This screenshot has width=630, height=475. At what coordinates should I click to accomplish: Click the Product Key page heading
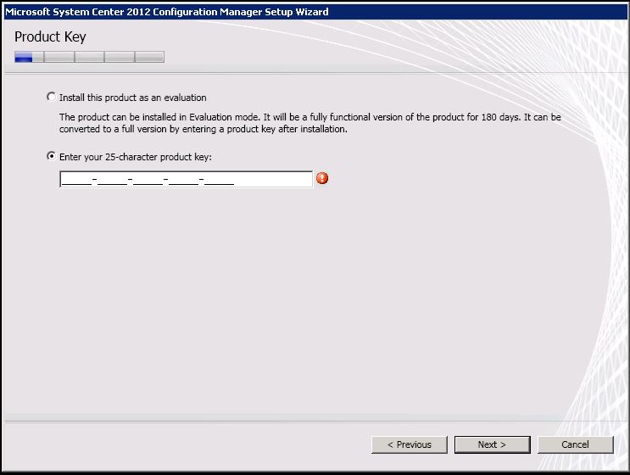pos(50,36)
